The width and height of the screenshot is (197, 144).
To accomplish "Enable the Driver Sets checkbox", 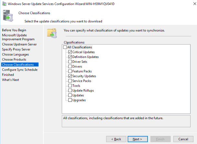I will [x=70, y=62].
